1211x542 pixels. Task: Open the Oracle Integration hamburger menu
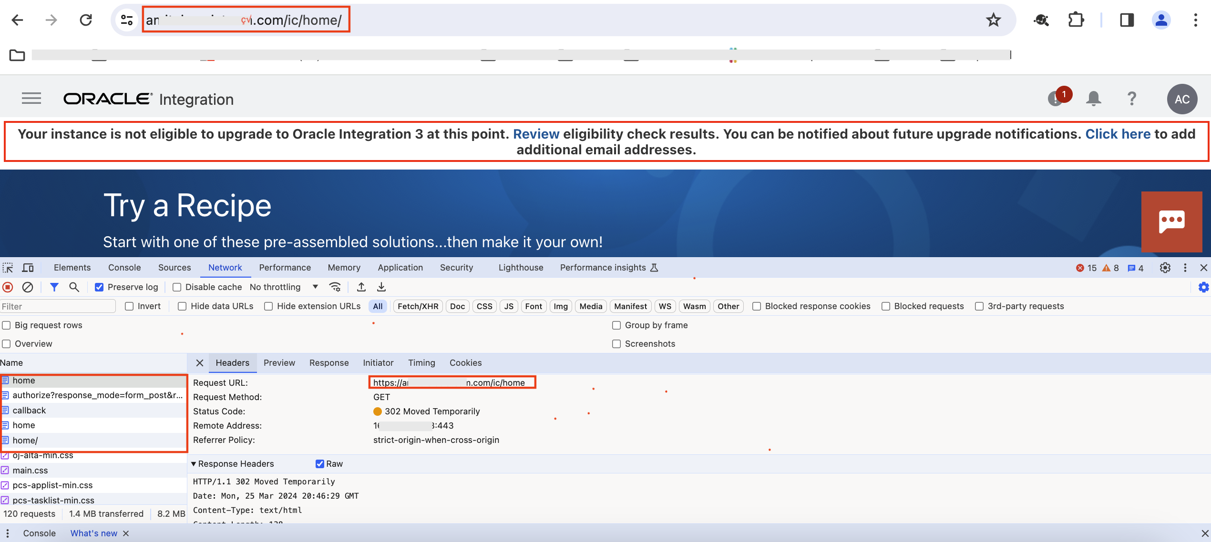31,98
